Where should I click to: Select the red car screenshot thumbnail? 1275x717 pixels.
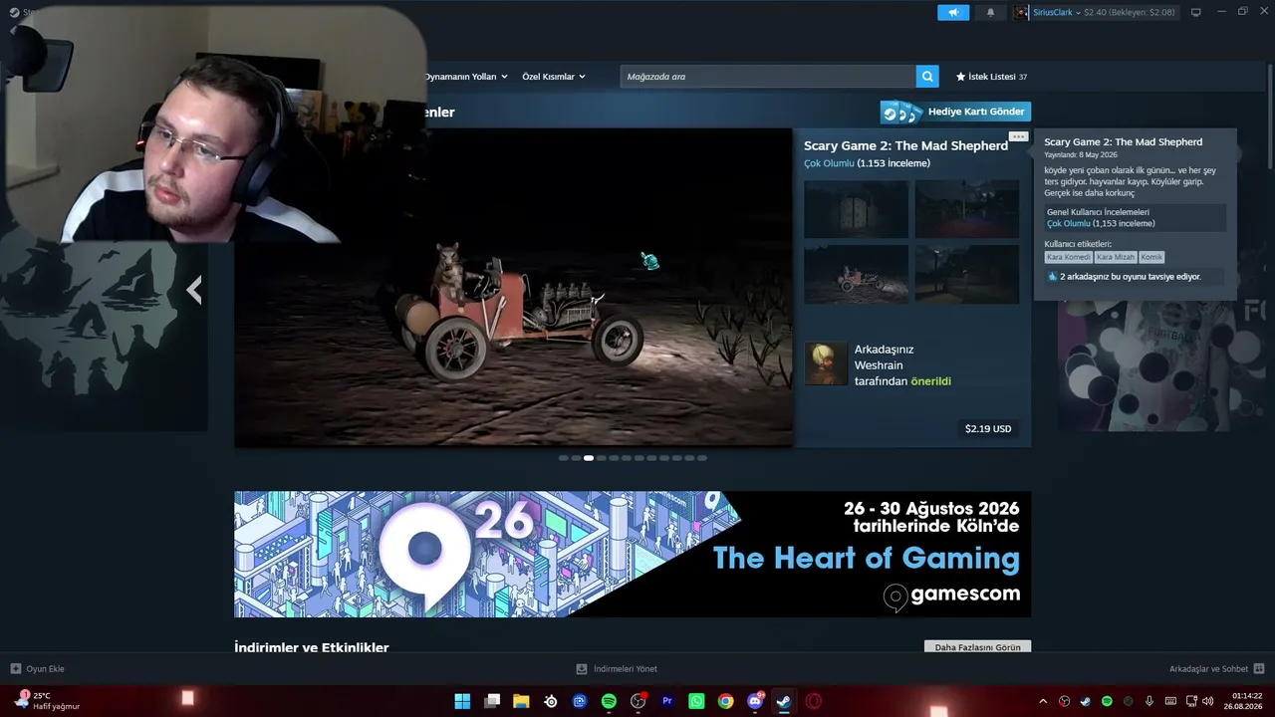tap(857, 275)
